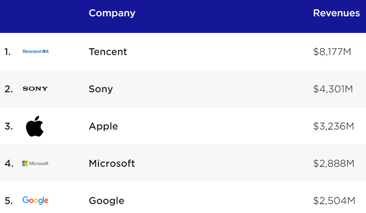
Task: Select rank number 3 beside Apple
Action: coord(9,126)
